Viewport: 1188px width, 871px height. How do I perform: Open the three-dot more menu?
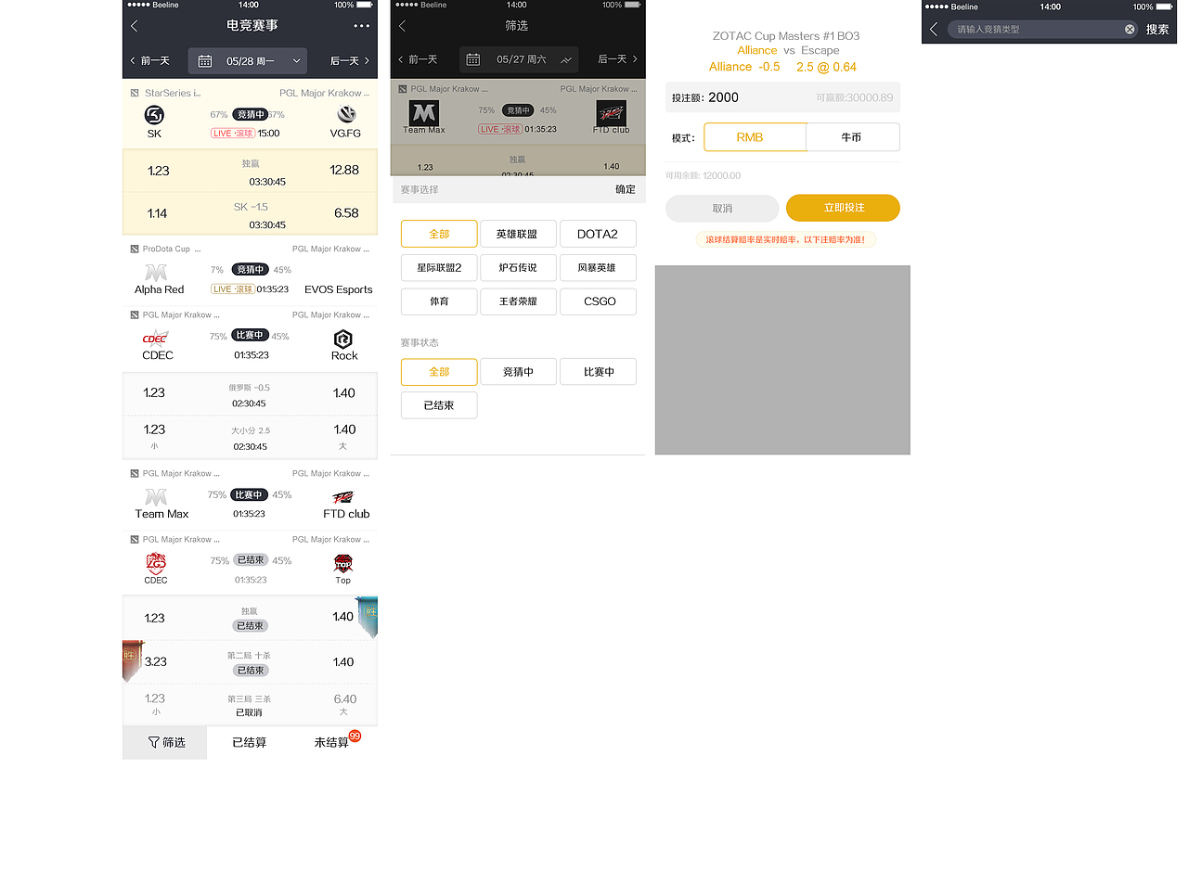[x=362, y=26]
